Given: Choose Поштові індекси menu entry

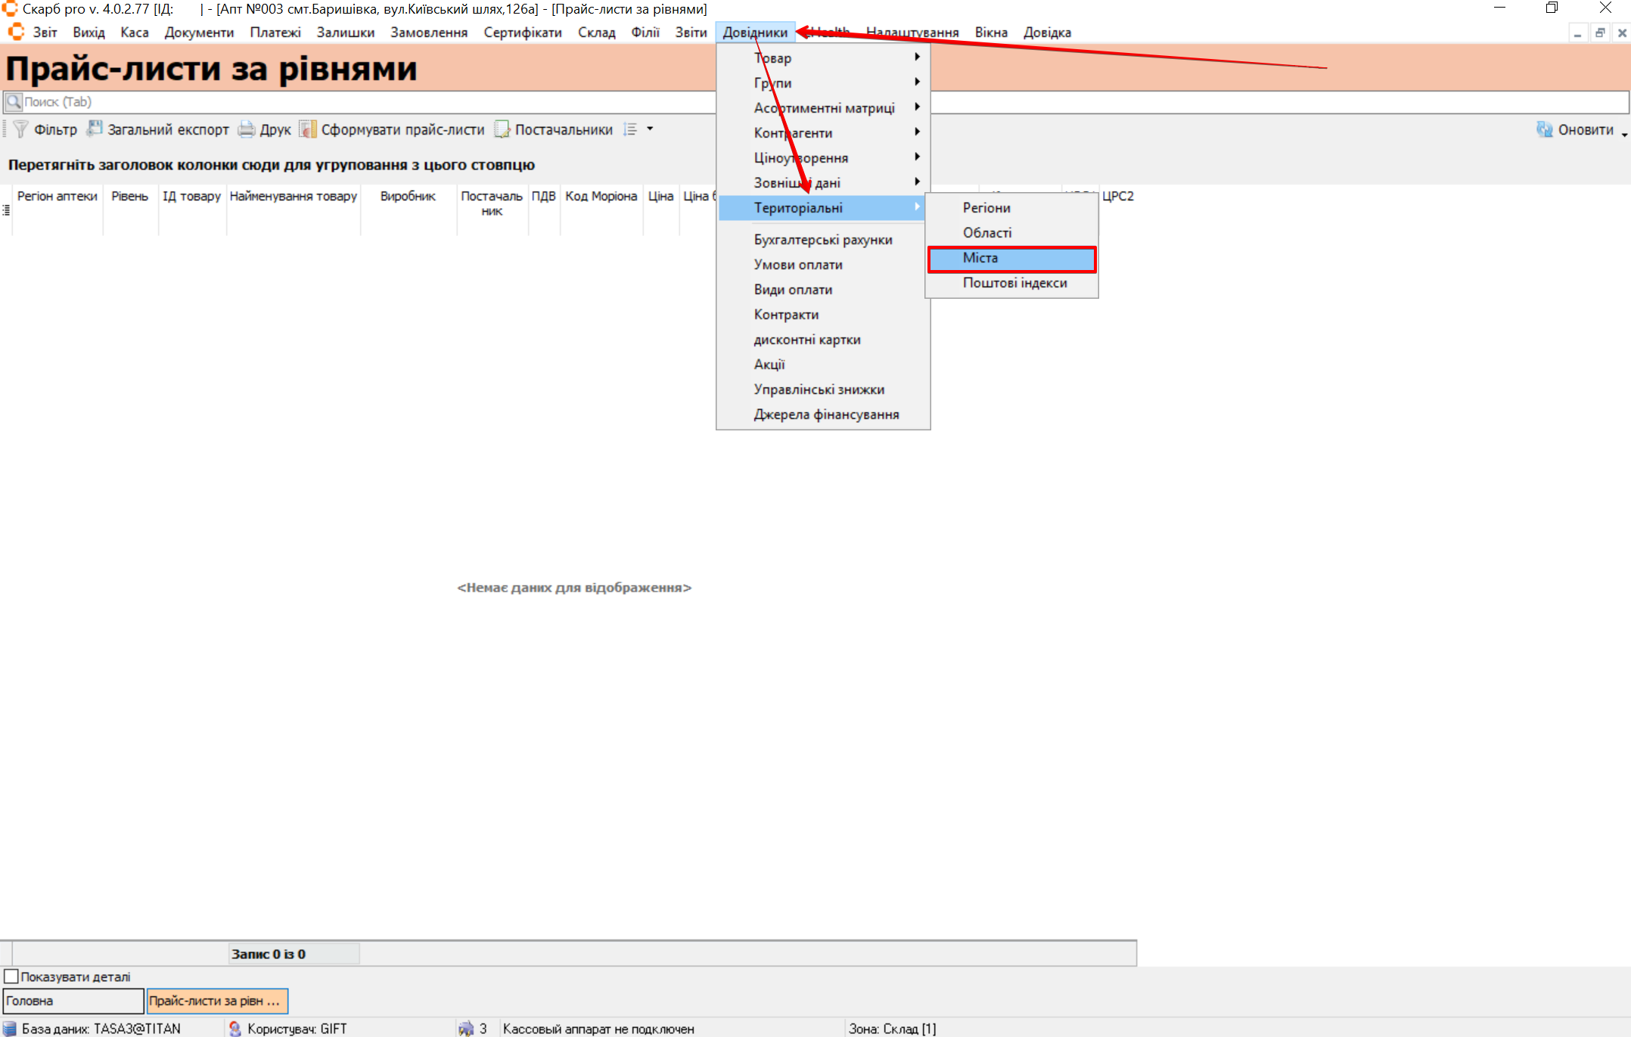Looking at the screenshot, I should tap(1014, 283).
